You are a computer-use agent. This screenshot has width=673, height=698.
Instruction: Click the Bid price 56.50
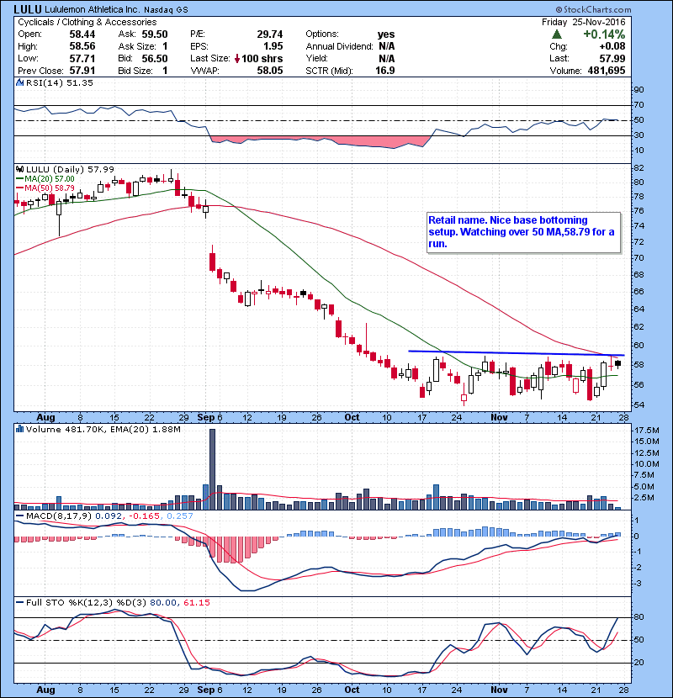155,58
